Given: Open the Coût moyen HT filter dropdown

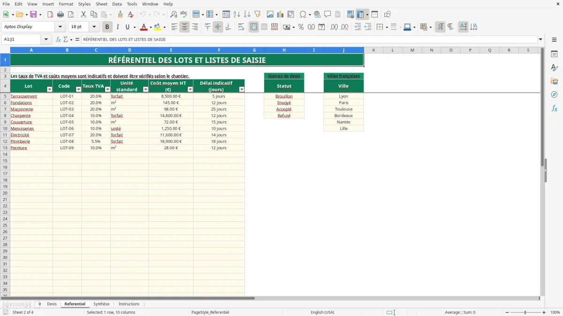Looking at the screenshot, I should pos(190,89).
